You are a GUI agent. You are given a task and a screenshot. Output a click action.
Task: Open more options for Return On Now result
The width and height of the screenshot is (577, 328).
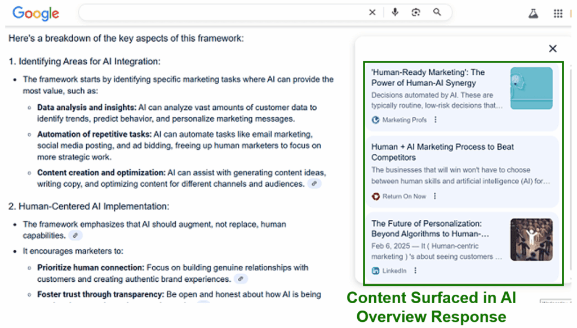point(435,196)
